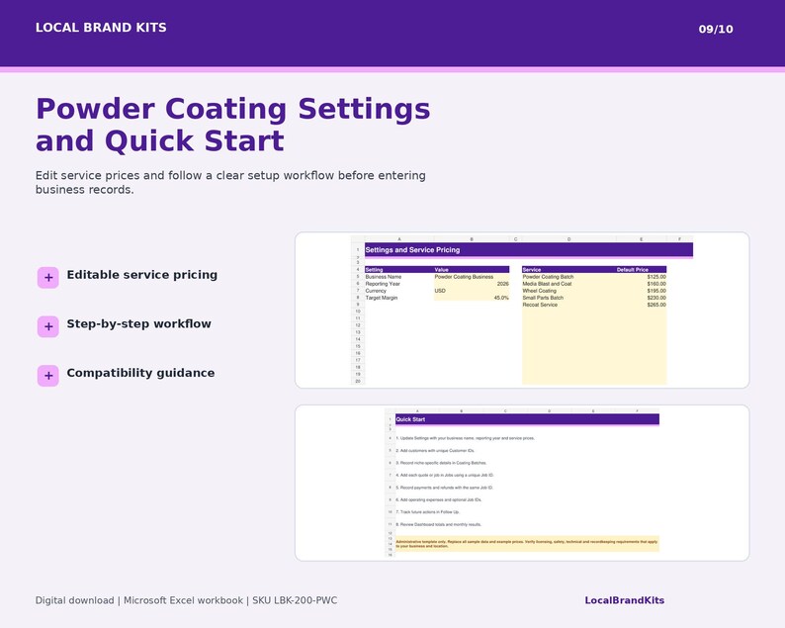The width and height of the screenshot is (785, 628).
Task: Click step '7. Track future actions in Follow Up'
Action: (x=427, y=512)
